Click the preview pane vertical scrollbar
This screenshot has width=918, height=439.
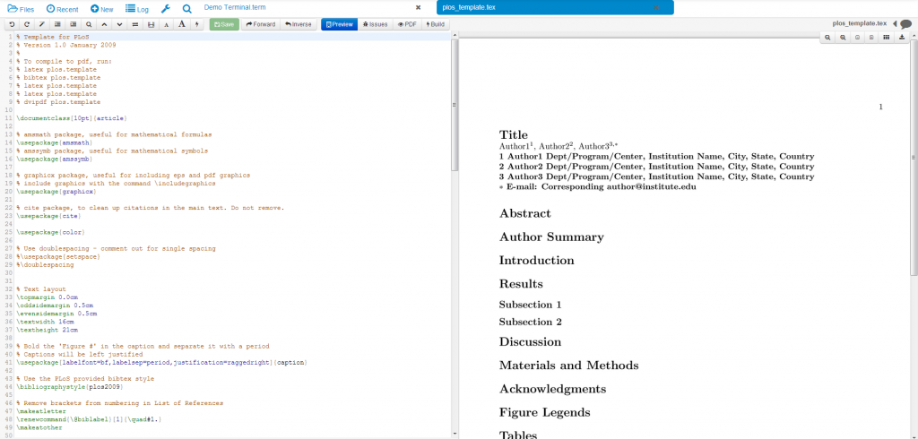(914, 158)
